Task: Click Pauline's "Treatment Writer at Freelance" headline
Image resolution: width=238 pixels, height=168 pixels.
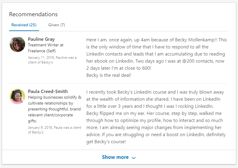Action: (x=46, y=48)
